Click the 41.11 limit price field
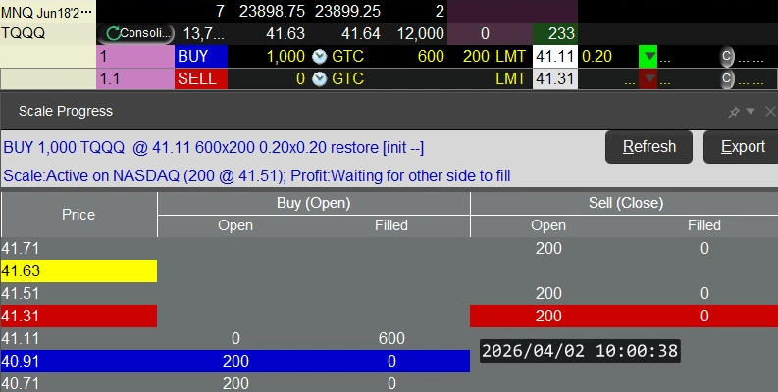The height and width of the screenshot is (392, 778). (554, 56)
